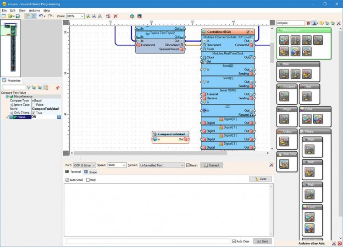
Task: Open the Arduino menu
Action: point(34,10)
